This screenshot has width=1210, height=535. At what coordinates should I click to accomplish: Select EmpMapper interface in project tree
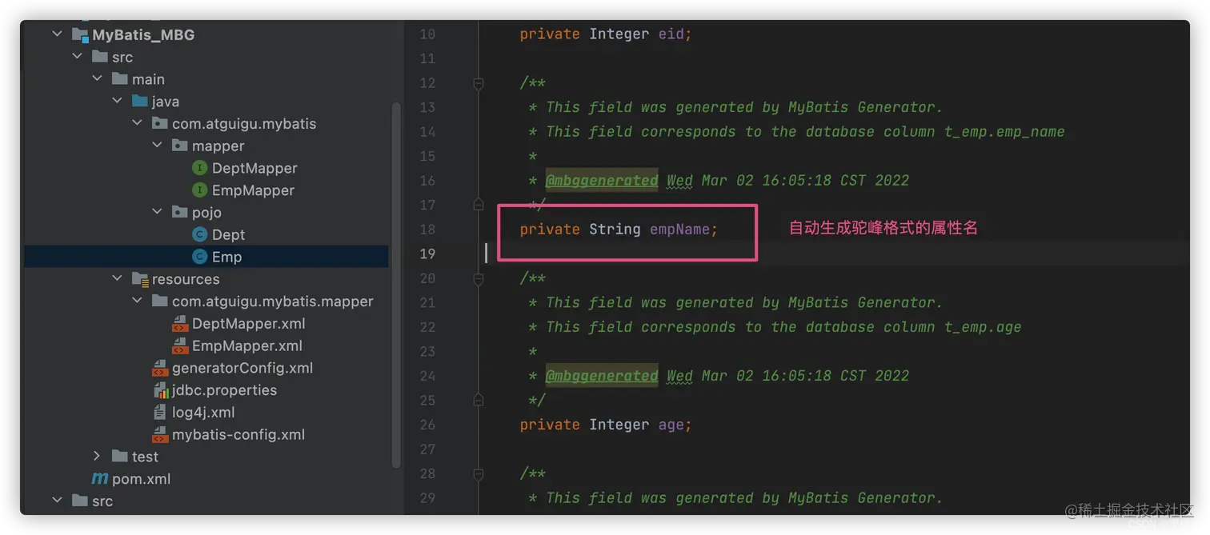point(253,190)
